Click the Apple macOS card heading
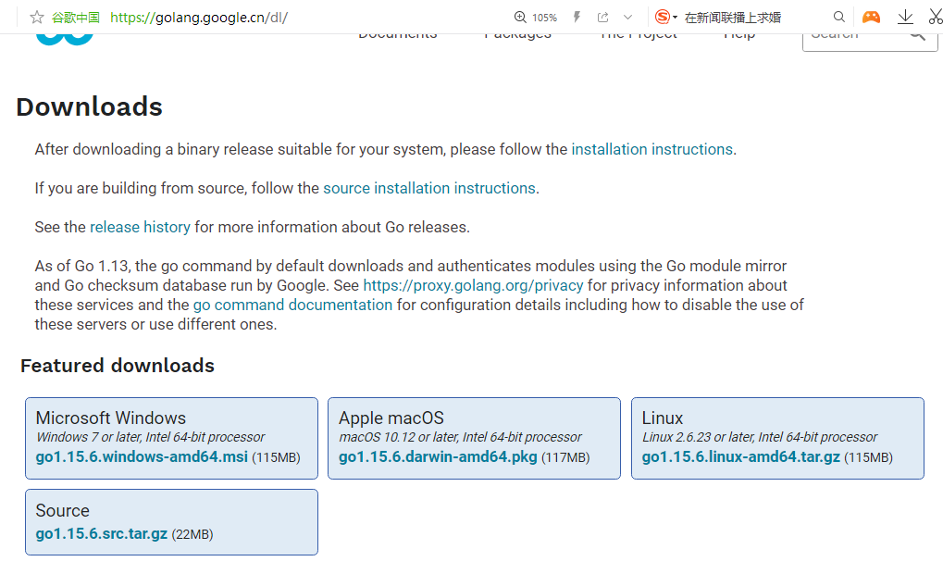The height and width of the screenshot is (574, 943). [x=391, y=418]
